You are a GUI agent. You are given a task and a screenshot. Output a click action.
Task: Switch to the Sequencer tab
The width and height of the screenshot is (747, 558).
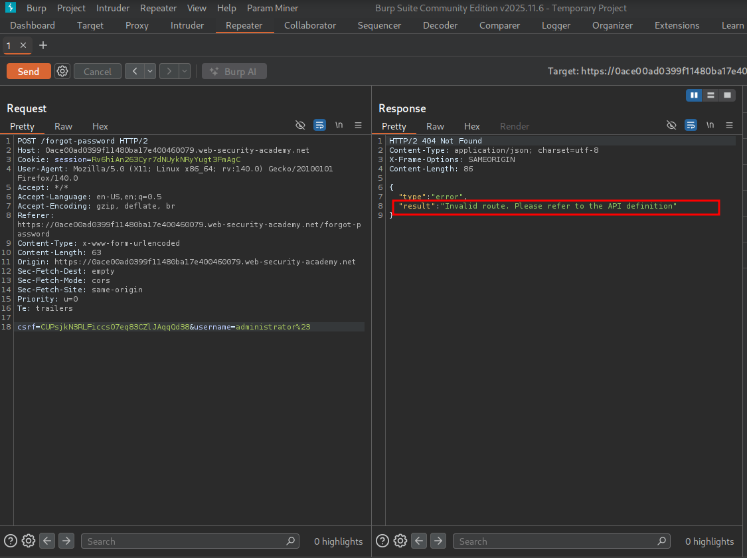pyautogui.click(x=379, y=25)
